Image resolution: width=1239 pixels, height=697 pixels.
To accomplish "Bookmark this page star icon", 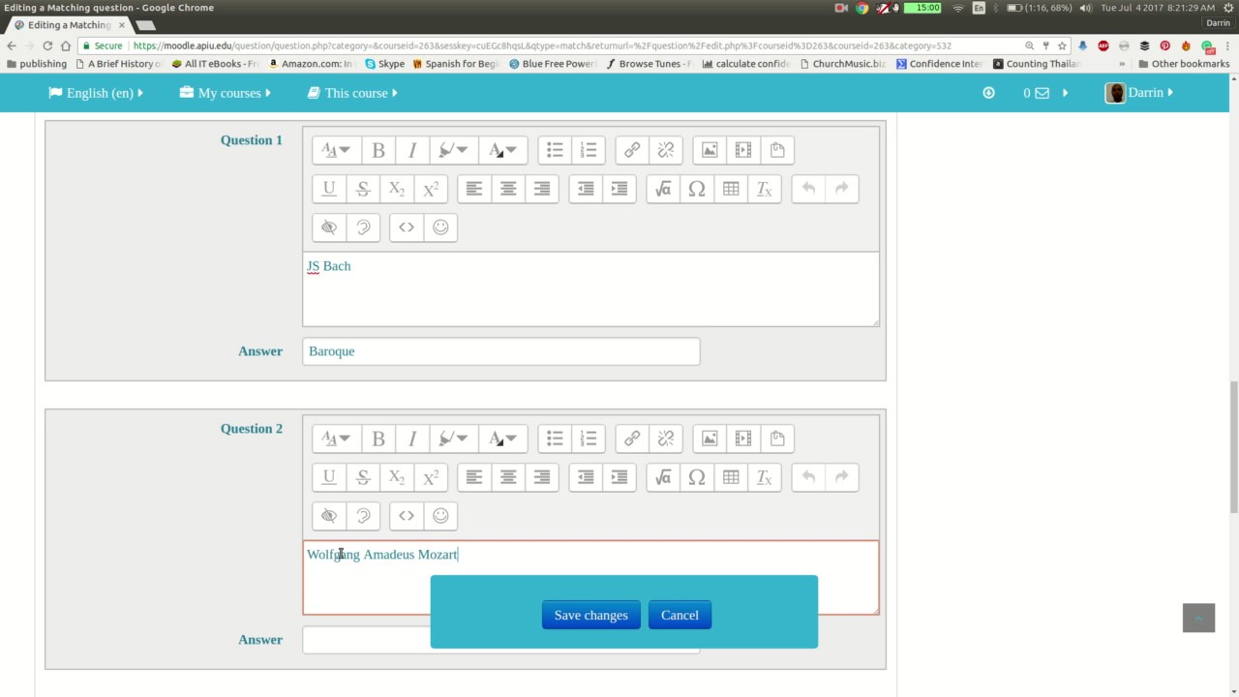I will (x=1062, y=45).
